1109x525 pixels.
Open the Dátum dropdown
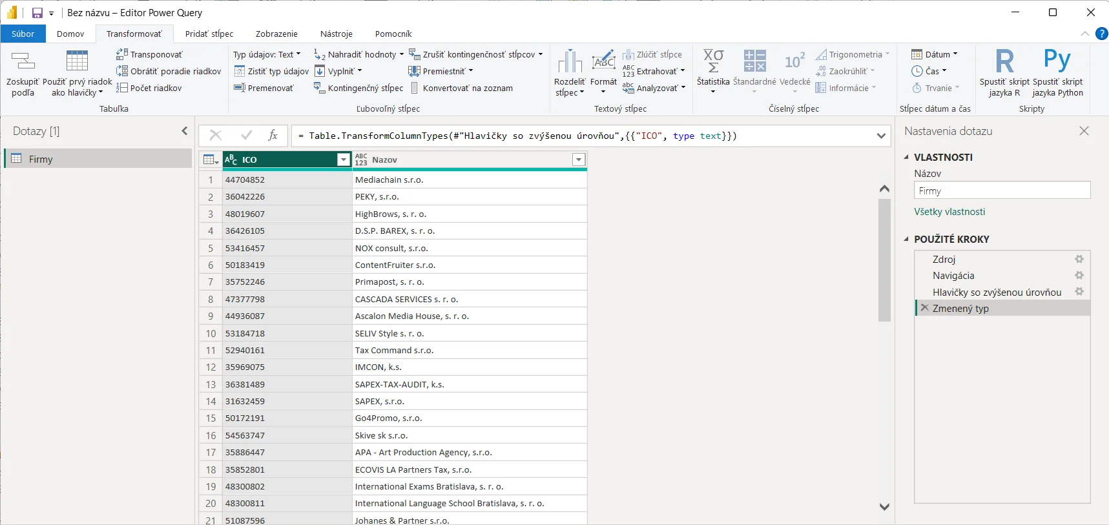[935, 54]
